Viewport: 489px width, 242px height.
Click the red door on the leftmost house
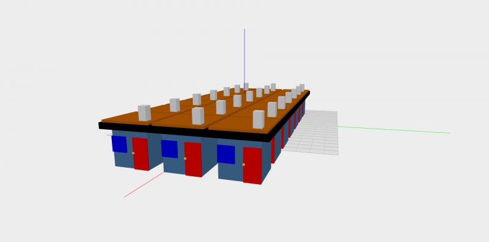point(141,154)
